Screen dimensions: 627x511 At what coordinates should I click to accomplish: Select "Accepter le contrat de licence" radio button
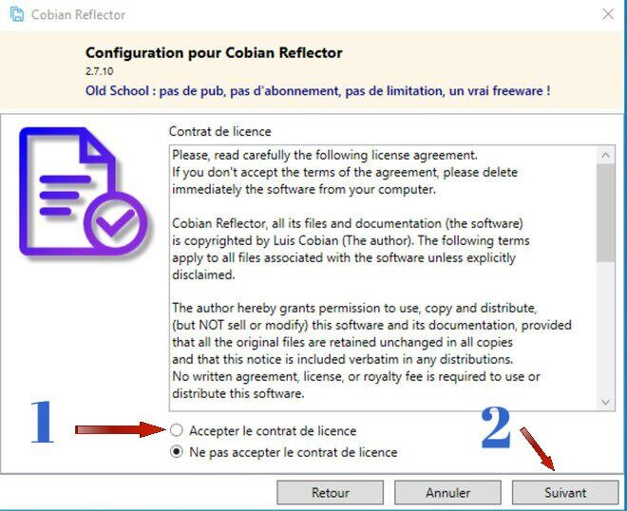[x=177, y=430]
